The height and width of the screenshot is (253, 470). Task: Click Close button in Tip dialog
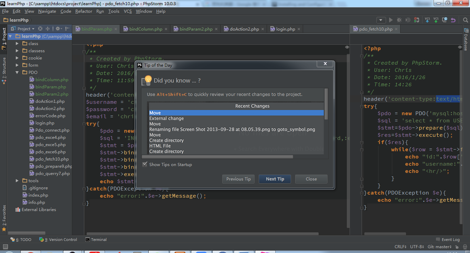point(311,179)
